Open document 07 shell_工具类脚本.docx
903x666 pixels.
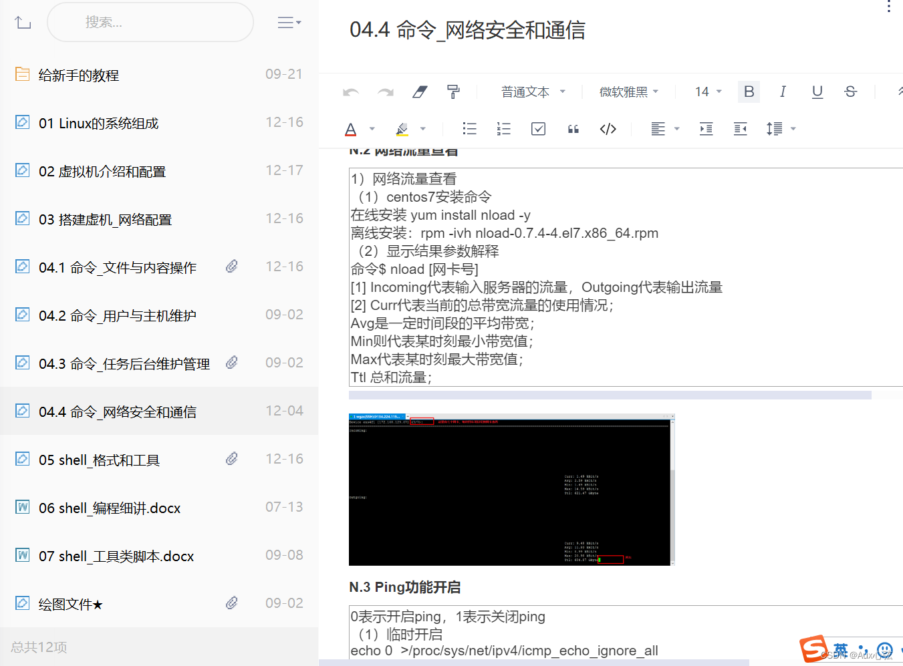159,556
